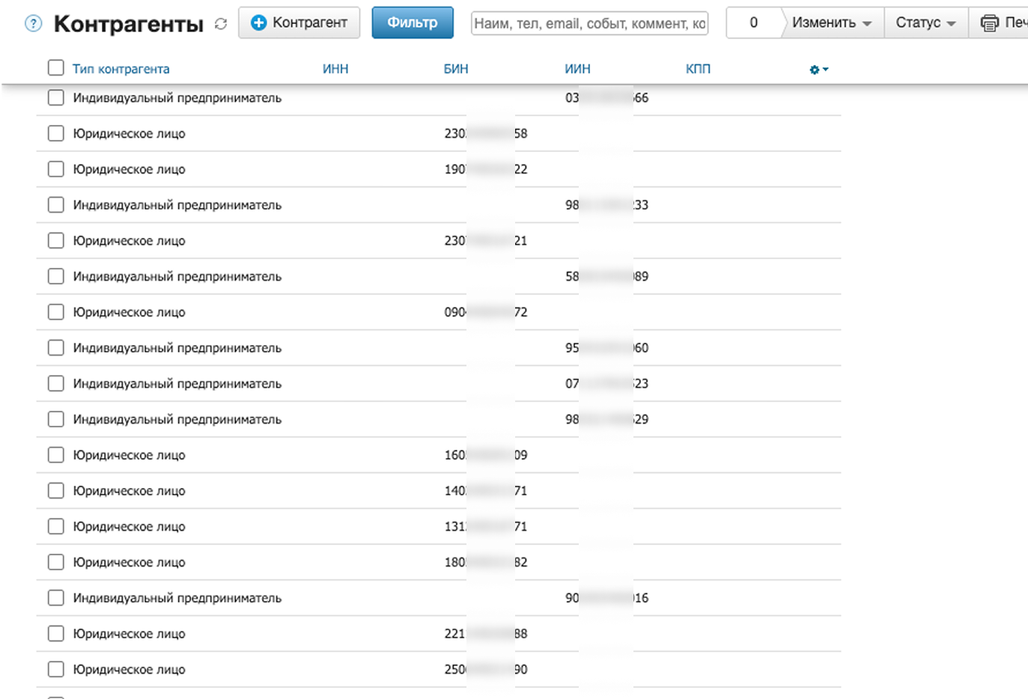Expand the Статус dropdown

pyautogui.click(x=925, y=23)
